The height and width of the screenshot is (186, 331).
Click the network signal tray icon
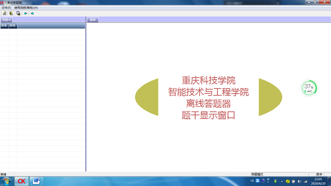pyautogui.click(x=305, y=181)
